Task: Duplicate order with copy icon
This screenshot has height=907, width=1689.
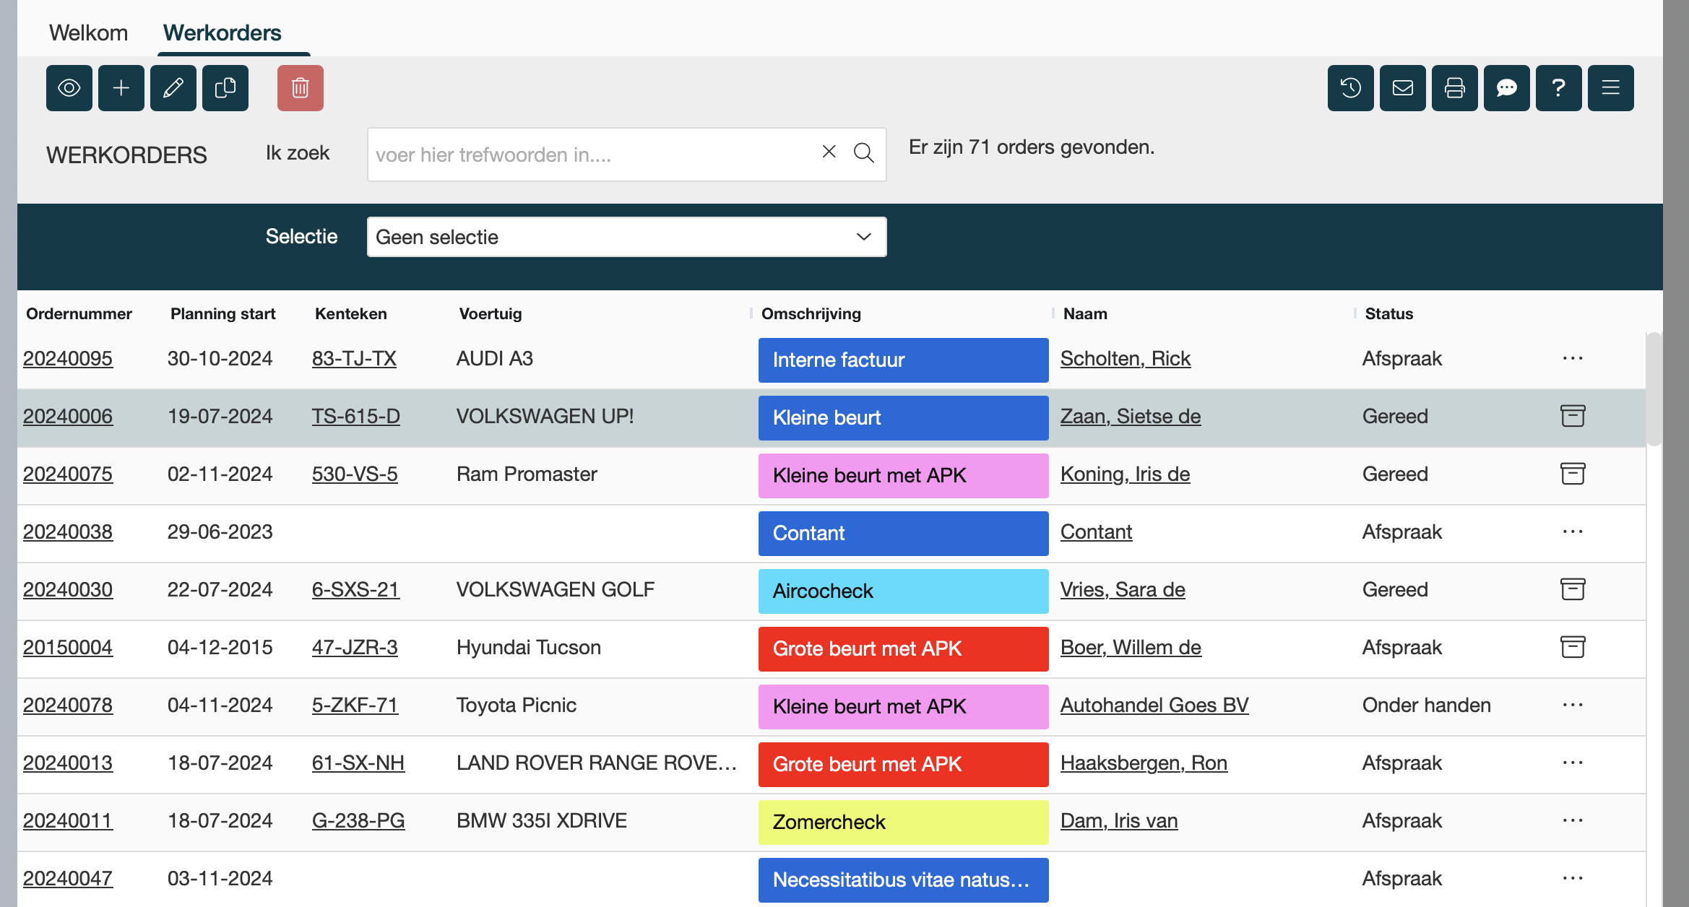Action: click(225, 88)
